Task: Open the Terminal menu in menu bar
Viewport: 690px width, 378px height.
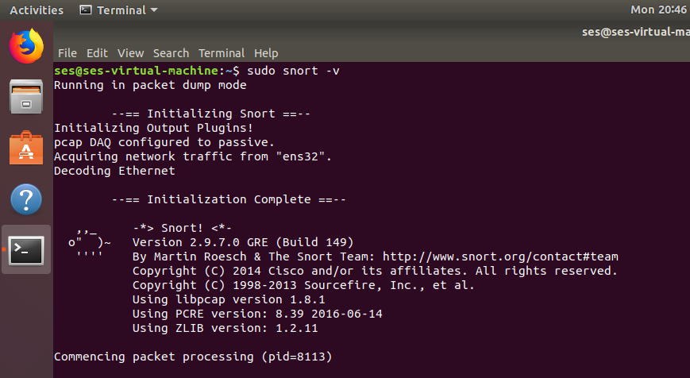Action: (x=222, y=53)
